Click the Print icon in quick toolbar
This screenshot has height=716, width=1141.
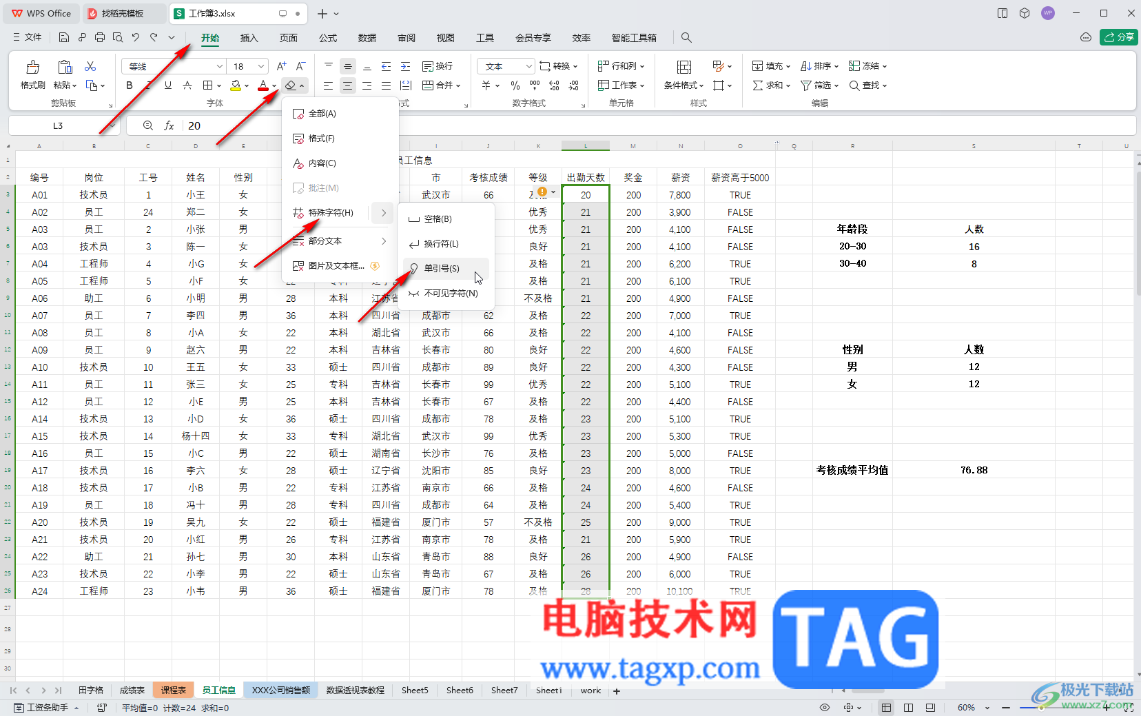[100, 37]
